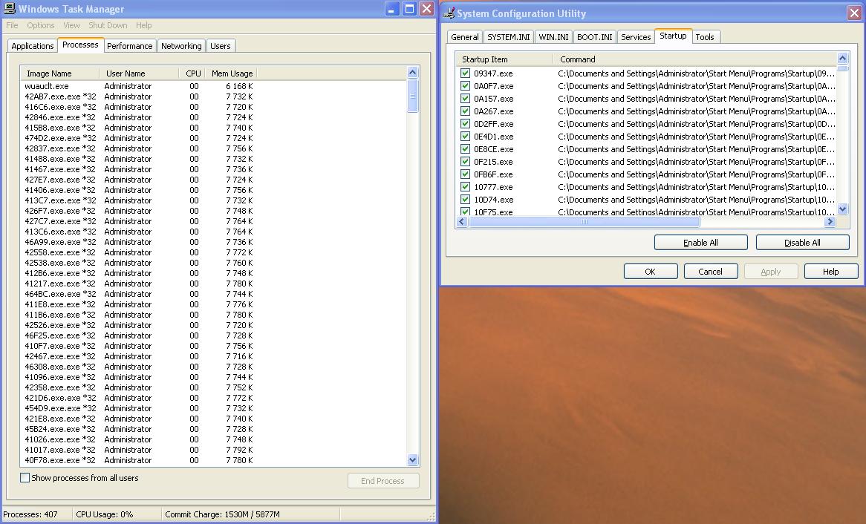
Task: Open the File menu in Task Manager
Action: point(12,25)
